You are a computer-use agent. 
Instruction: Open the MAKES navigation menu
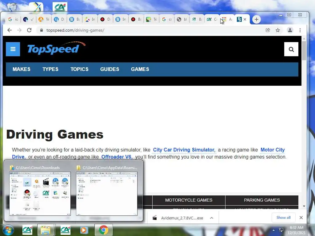coord(22,69)
